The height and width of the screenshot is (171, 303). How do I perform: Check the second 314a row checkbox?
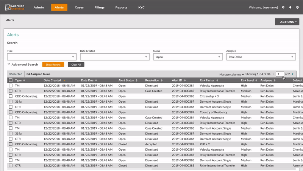(11, 134)
